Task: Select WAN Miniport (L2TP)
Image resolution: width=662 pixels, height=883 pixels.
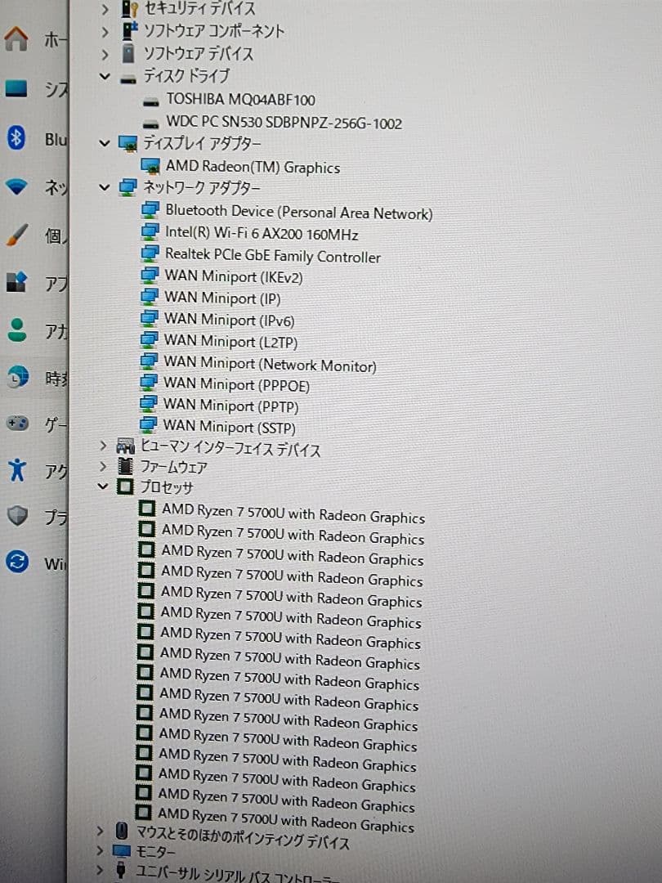Action: point(230,341)
